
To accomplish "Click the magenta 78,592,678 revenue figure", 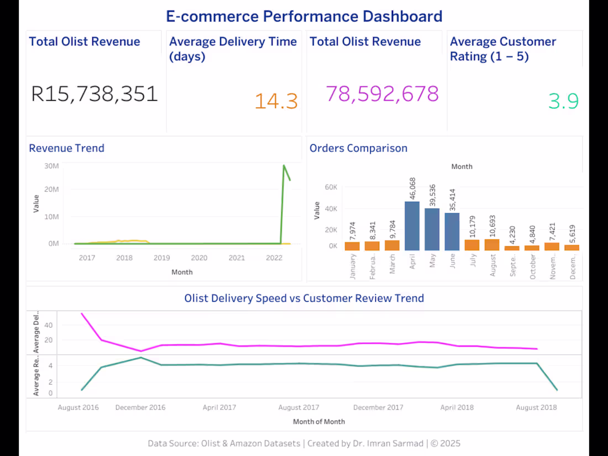I will pyautogui.click(x=382, y=94).
